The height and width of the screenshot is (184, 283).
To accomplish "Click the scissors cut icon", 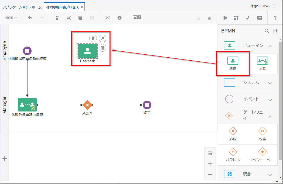I will pyautogui.click(x=69, y=18).
